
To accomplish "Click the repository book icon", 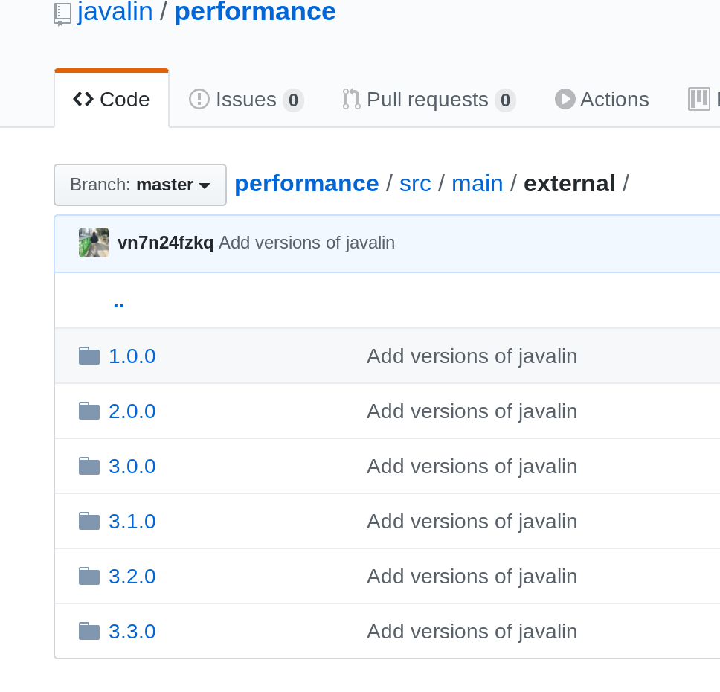I will point(62,14).
